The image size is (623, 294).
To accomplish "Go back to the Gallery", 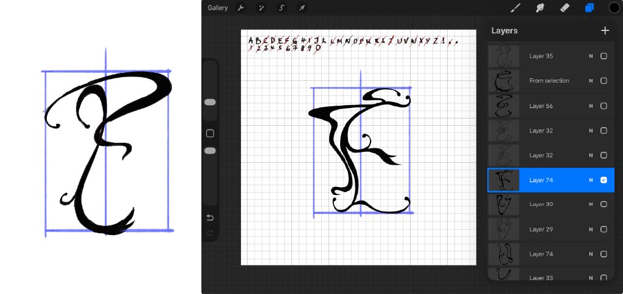I will 217,8.
